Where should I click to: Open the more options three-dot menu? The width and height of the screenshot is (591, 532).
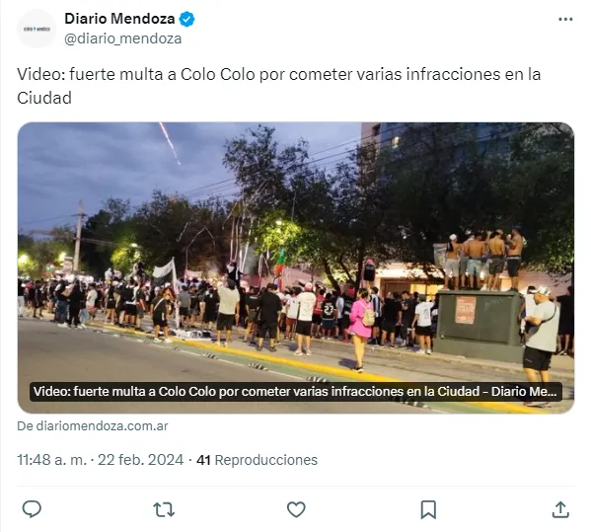[565, 19]
